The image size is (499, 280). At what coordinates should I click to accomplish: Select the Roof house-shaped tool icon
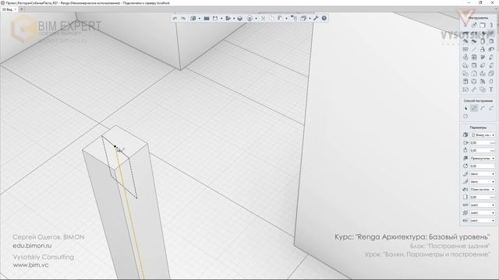point(474,73)
